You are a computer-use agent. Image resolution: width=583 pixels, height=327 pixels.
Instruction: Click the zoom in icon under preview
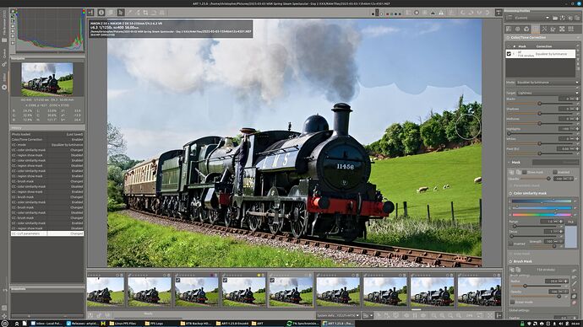tap(442, 315)
